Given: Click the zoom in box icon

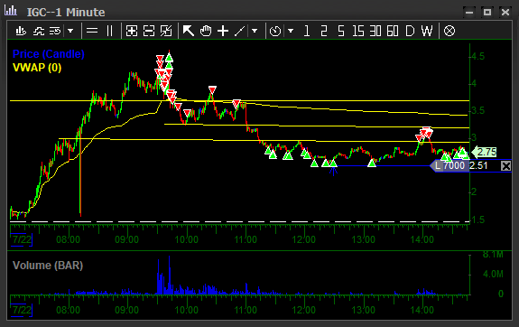Looking at the screenshot, I should click(x=132, y=31).
